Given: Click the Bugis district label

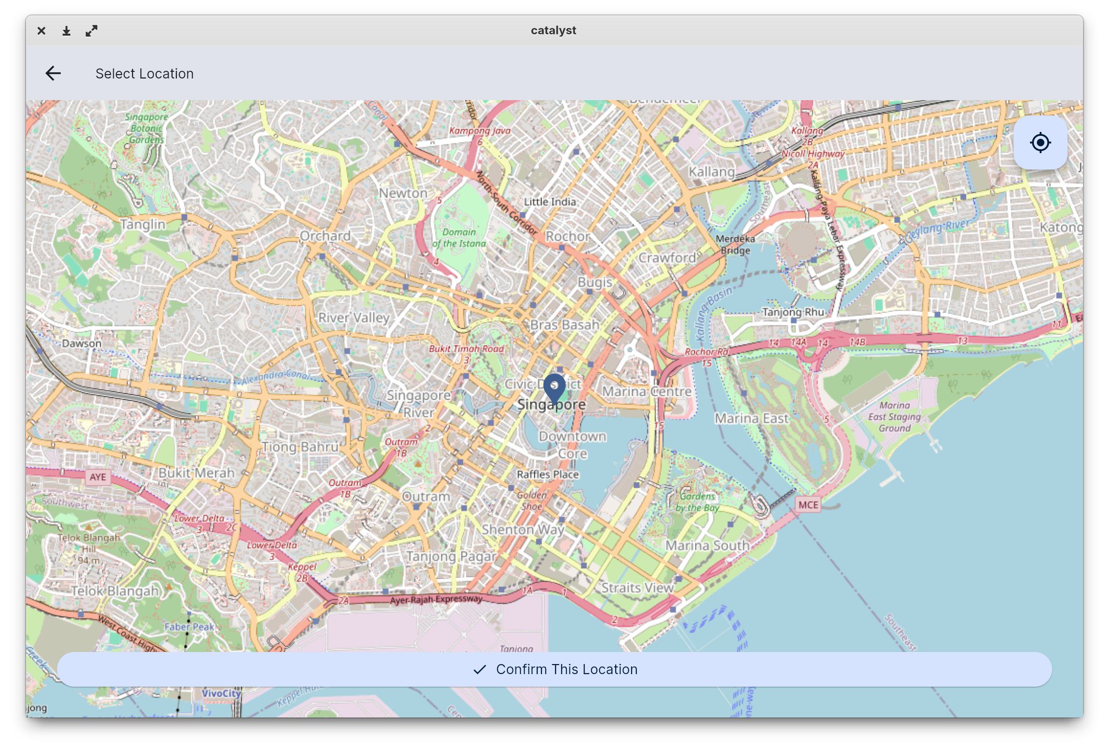Looking at the screenshot, I should [x=595, y=283].
